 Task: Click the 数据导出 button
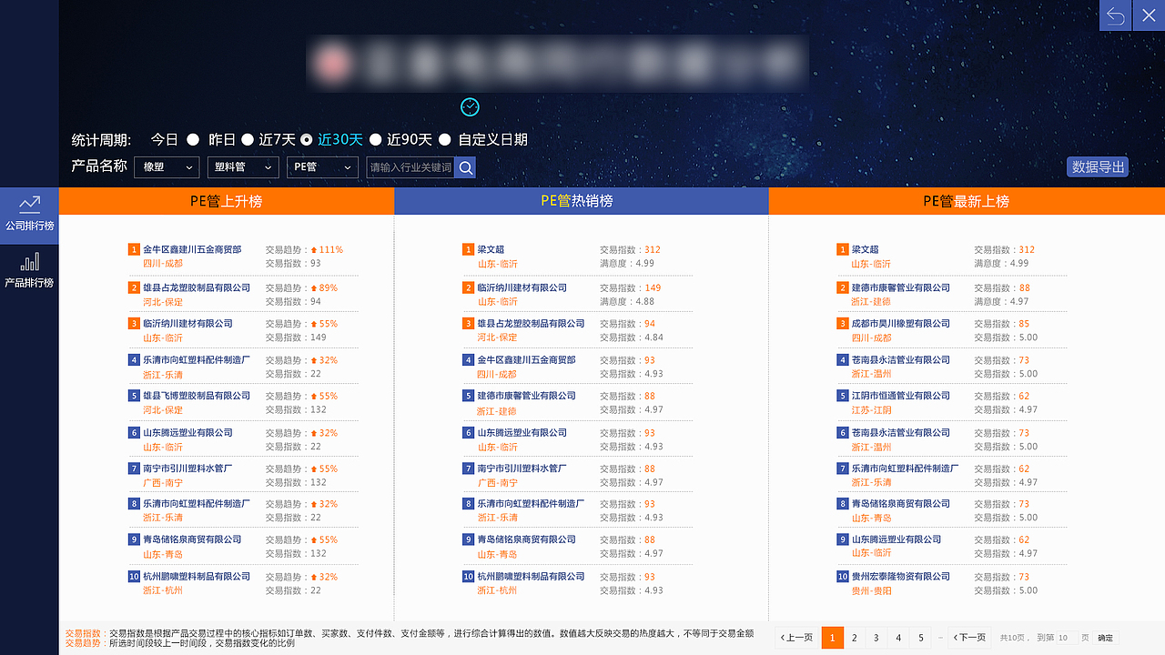click(1098, 166)
